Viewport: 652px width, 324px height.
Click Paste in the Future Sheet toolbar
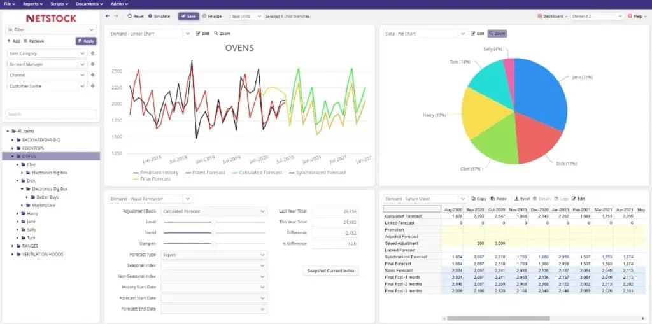click(498, 199)
